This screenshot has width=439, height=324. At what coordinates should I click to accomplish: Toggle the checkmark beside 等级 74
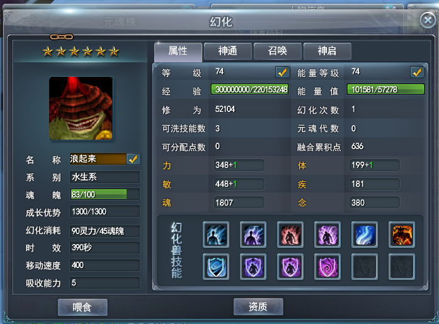tap(282, 72)
